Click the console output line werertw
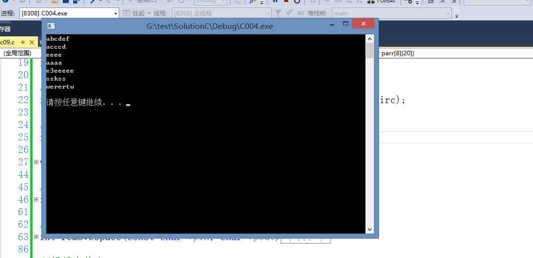This screenshot has width=533, height=258. [60, 87]
